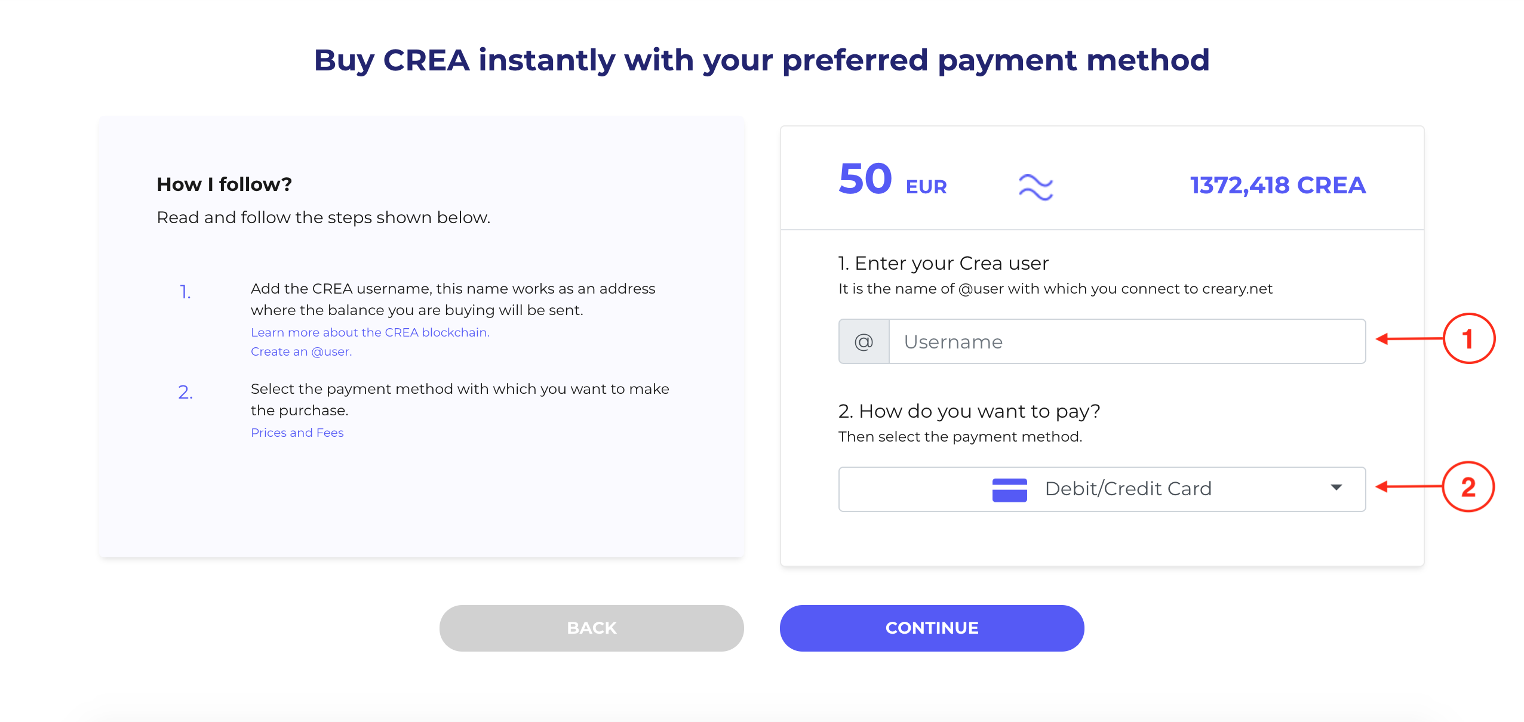Viewport: 1524px width, 722px height.
Task: Click the red arrow pointing to Username field
Action: pos(1409,339)
